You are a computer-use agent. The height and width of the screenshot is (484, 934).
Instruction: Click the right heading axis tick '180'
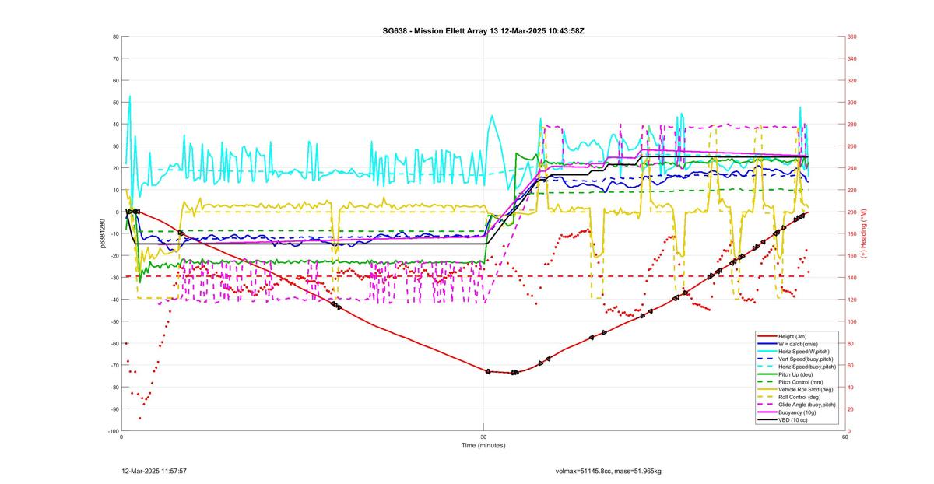[852, 233]
